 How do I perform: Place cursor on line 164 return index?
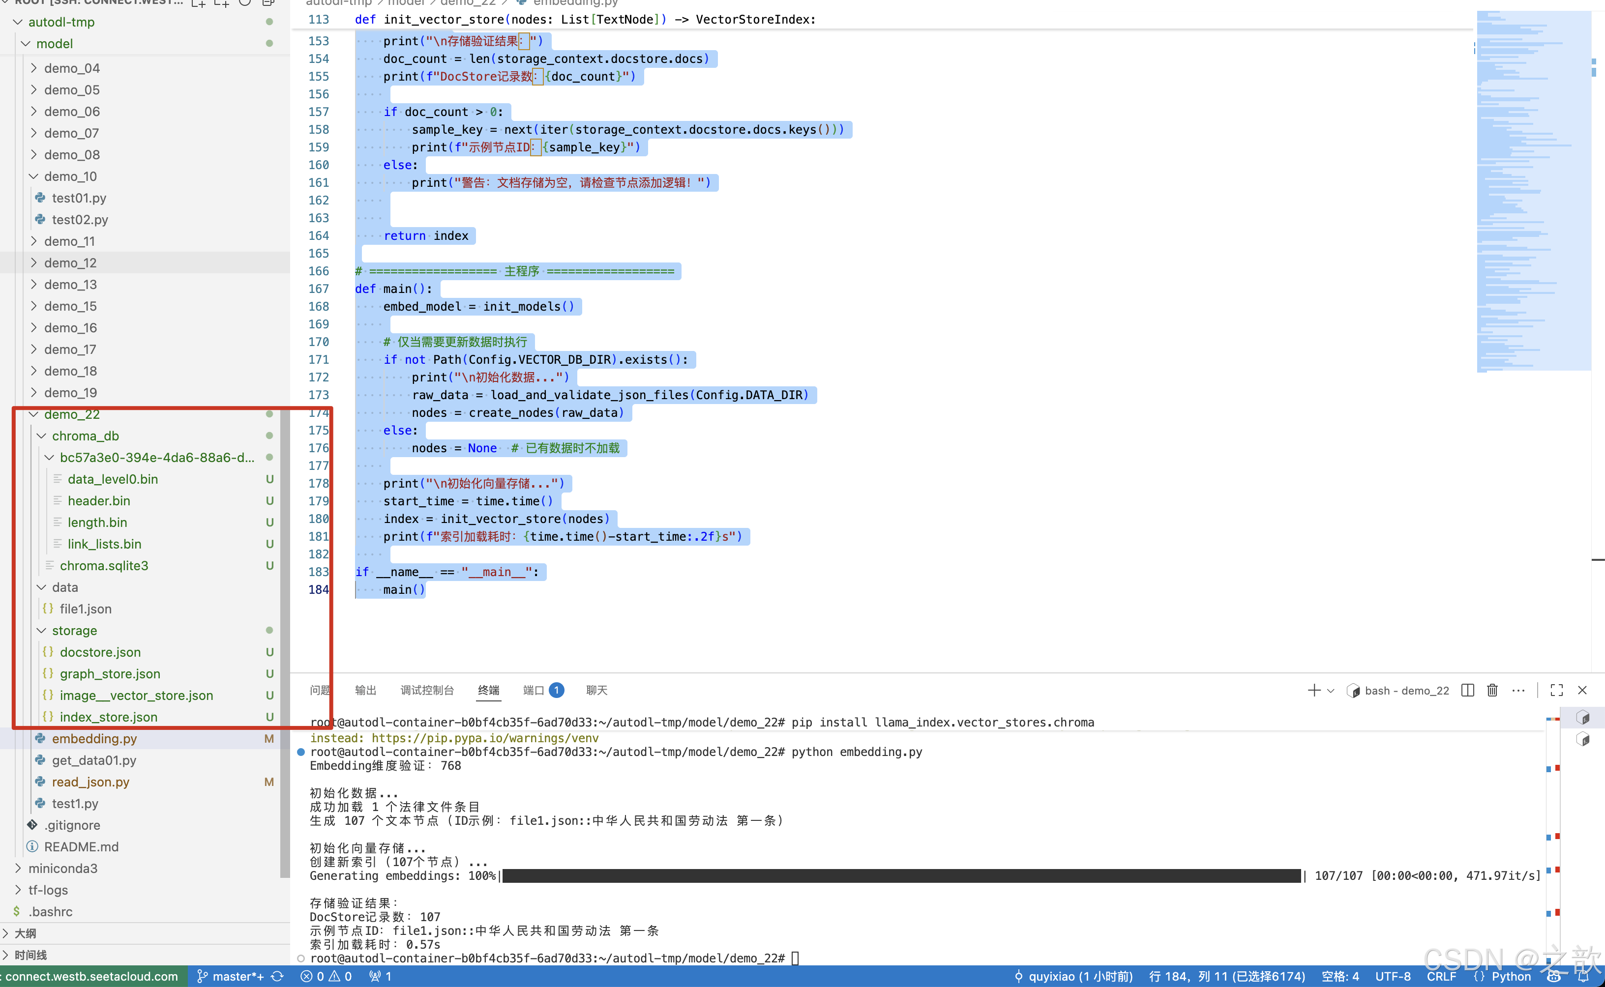tap(426, 235)
